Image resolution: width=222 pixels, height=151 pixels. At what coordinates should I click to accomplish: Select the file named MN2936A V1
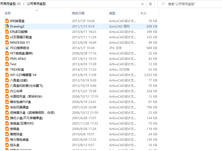(x=20, y=43)
